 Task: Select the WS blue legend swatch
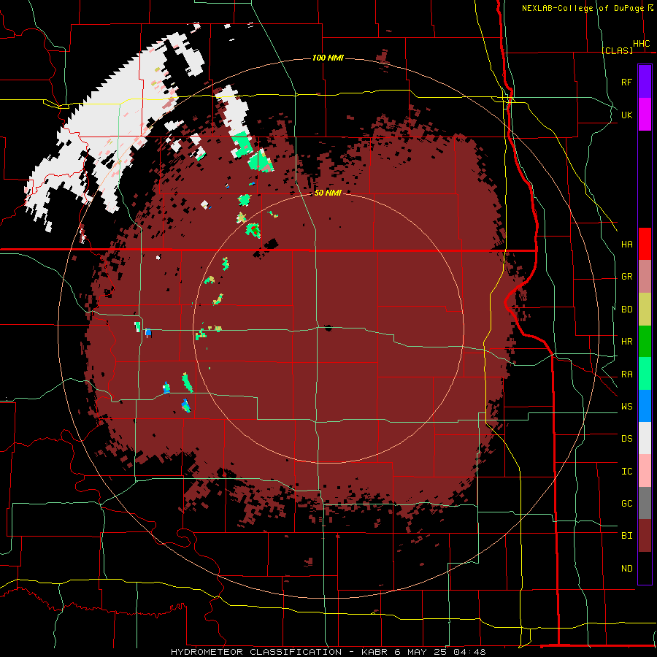pyautogui.click(x=645, y=406)
